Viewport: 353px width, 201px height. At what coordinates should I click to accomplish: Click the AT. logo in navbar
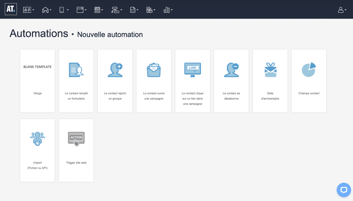11,9
